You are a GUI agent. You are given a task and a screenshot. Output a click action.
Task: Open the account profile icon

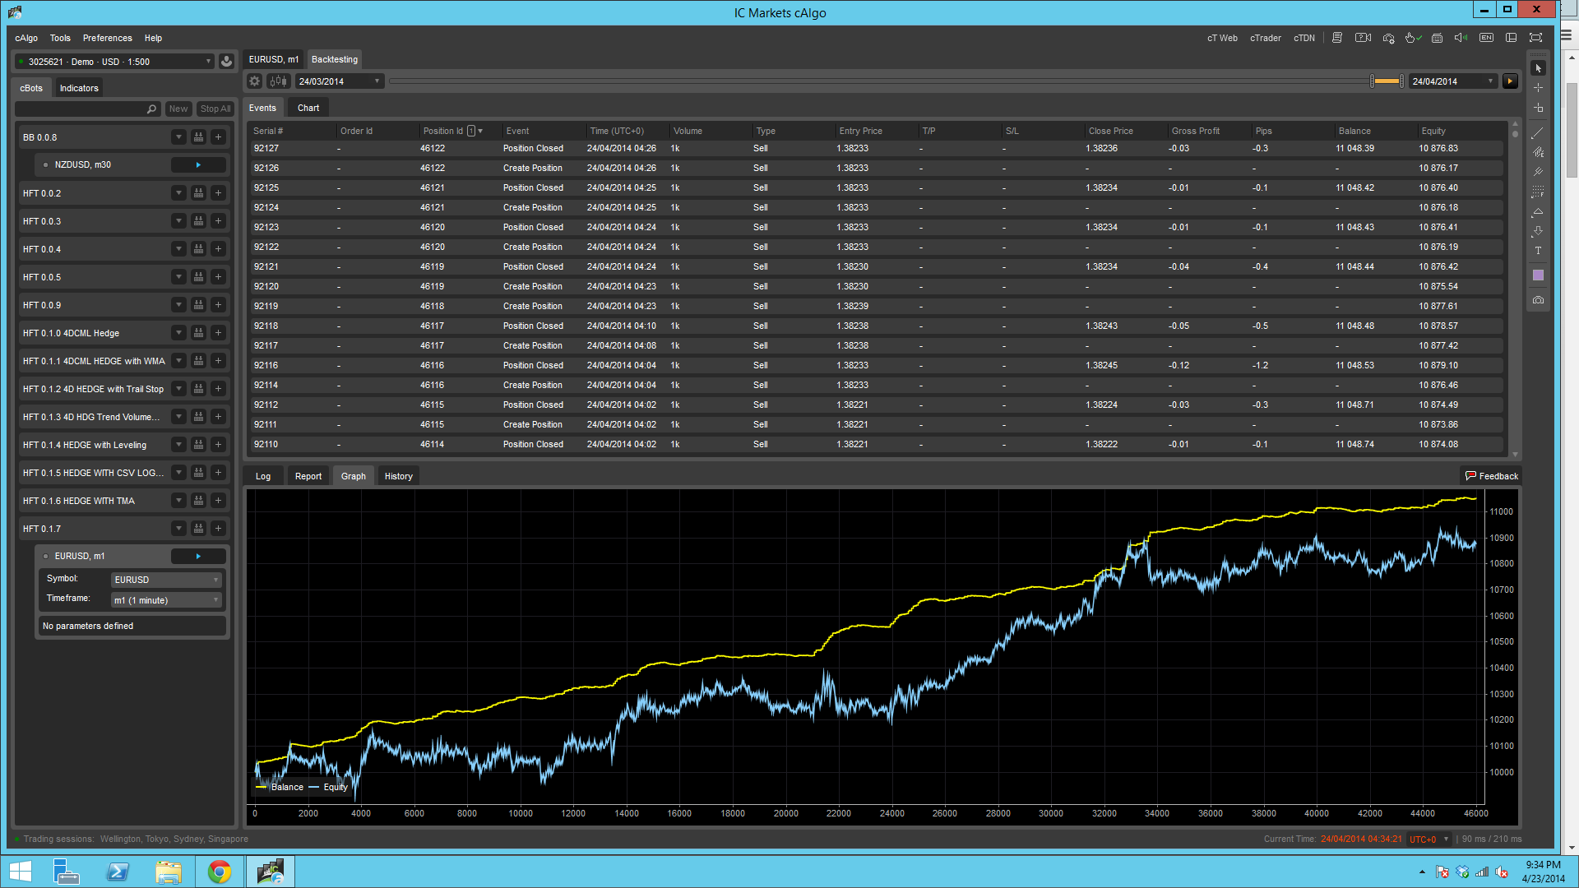pos(227,62)
